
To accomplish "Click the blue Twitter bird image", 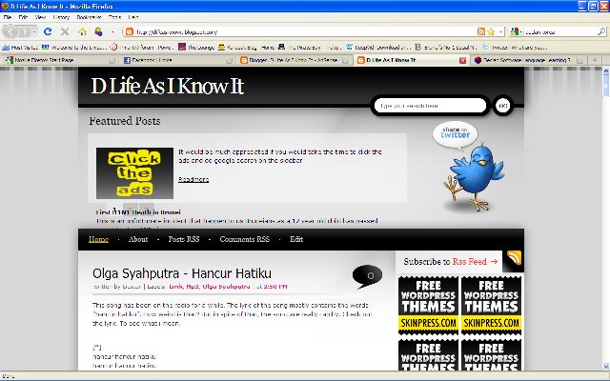I will coord(473,177).
